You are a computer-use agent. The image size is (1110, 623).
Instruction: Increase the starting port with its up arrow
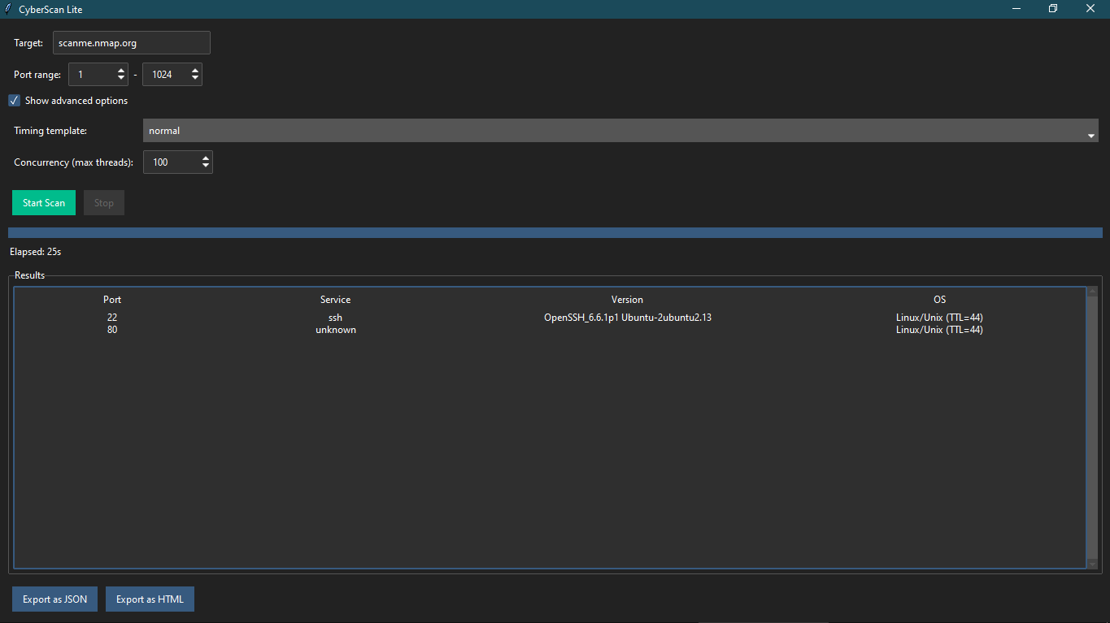121,71
